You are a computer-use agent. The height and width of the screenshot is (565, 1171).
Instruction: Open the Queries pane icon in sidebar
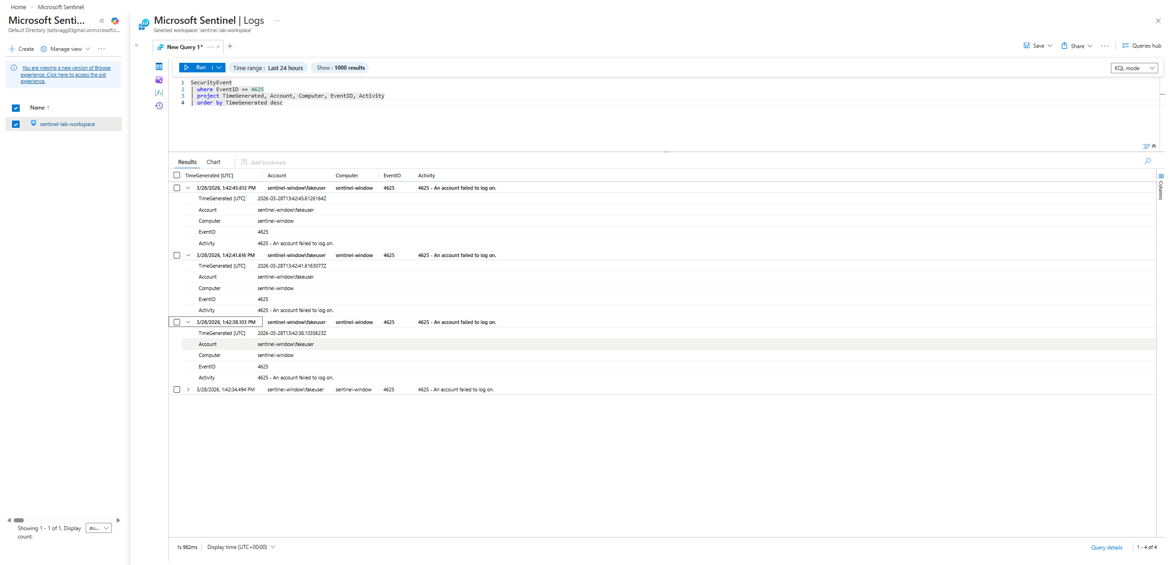(159, 80)
